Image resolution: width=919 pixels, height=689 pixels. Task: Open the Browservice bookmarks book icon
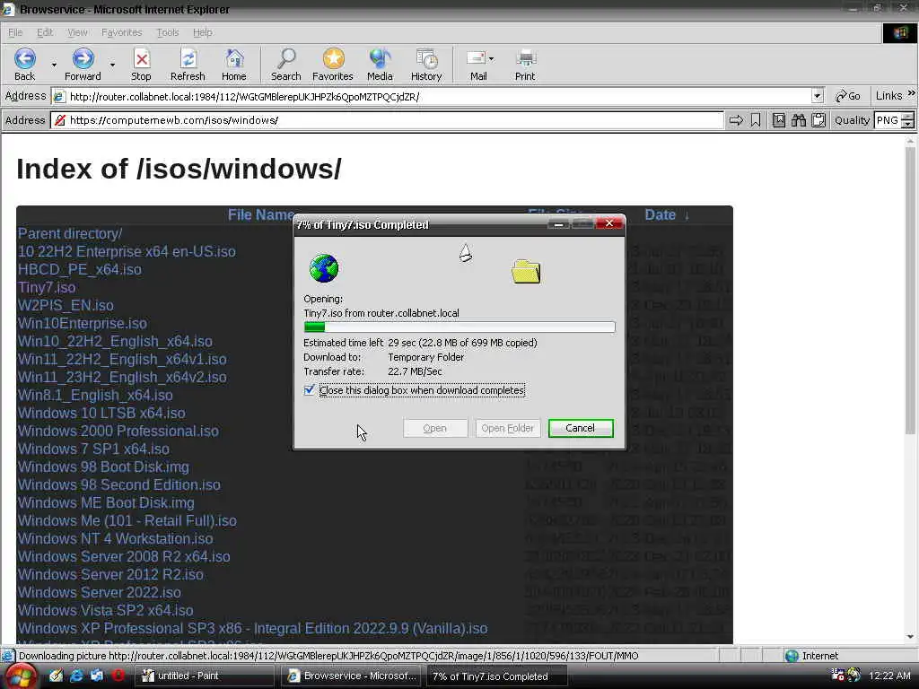[778, 121]
